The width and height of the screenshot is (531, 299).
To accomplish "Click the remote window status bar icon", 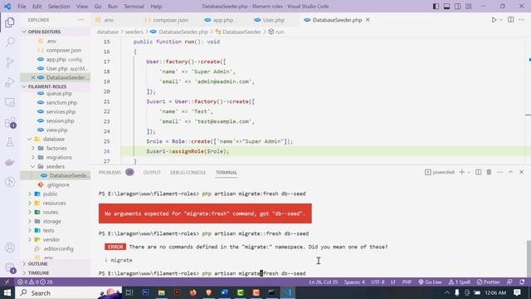I will (7, 282).
